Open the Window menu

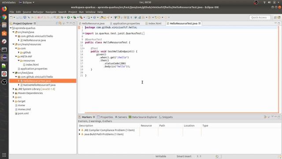point(90,12)
